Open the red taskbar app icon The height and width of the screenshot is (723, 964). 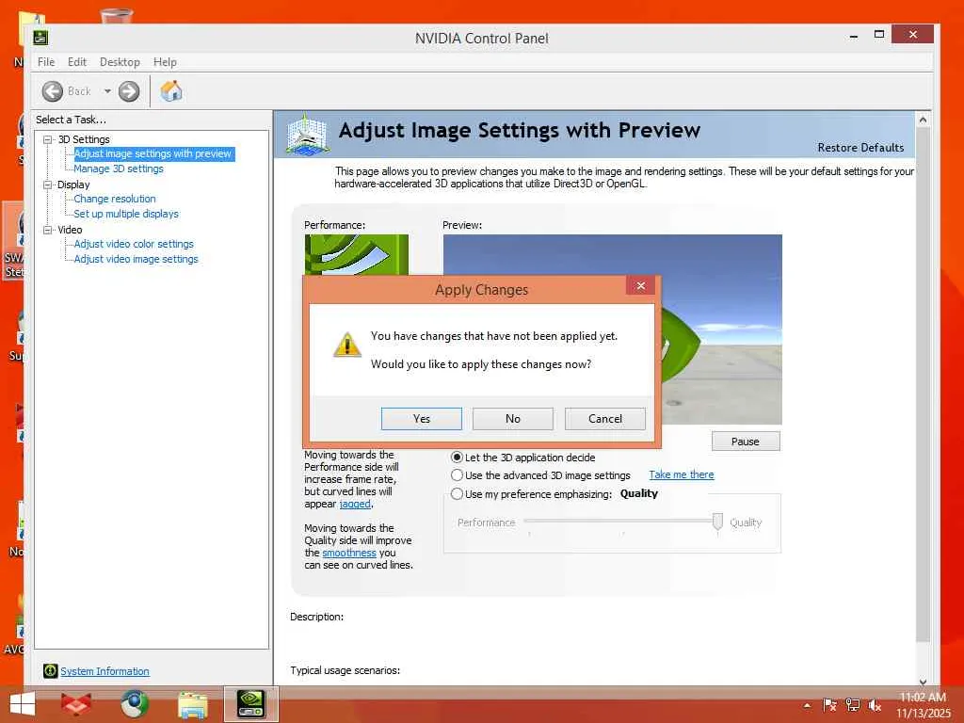click(76, 704)
